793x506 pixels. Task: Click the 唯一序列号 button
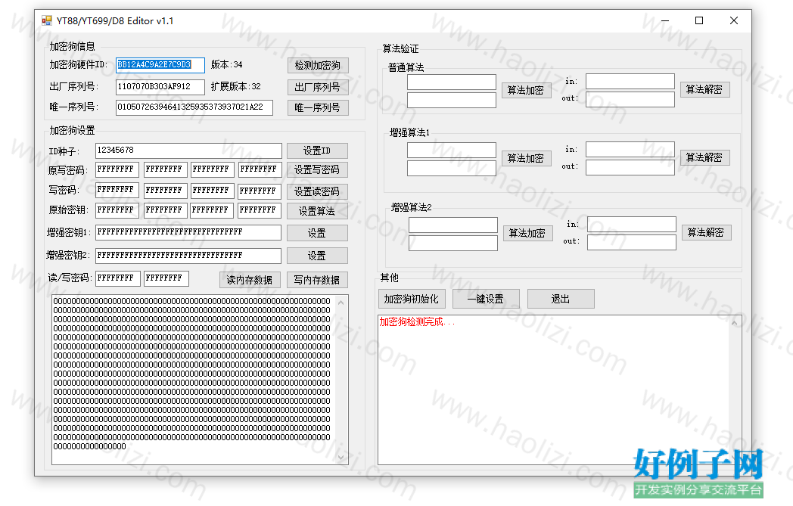318,107
